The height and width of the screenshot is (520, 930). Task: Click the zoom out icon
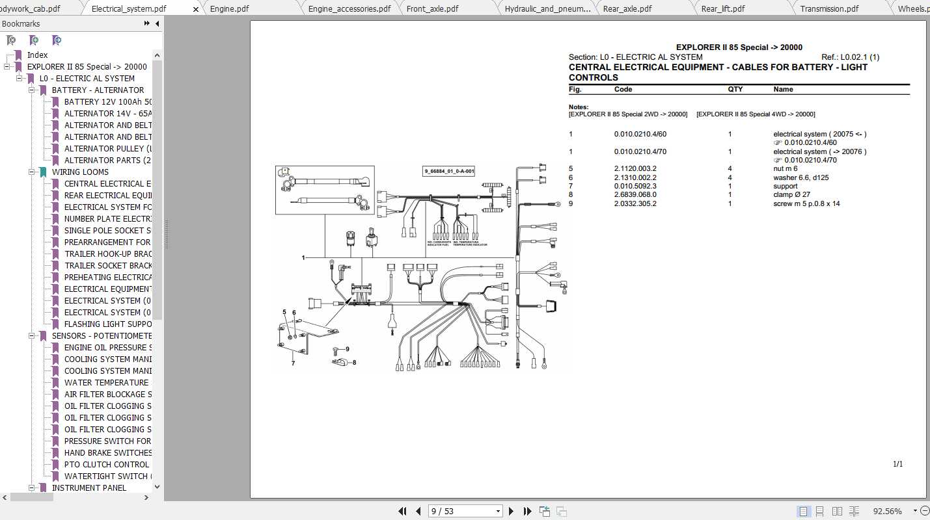[x=925, y=512]
